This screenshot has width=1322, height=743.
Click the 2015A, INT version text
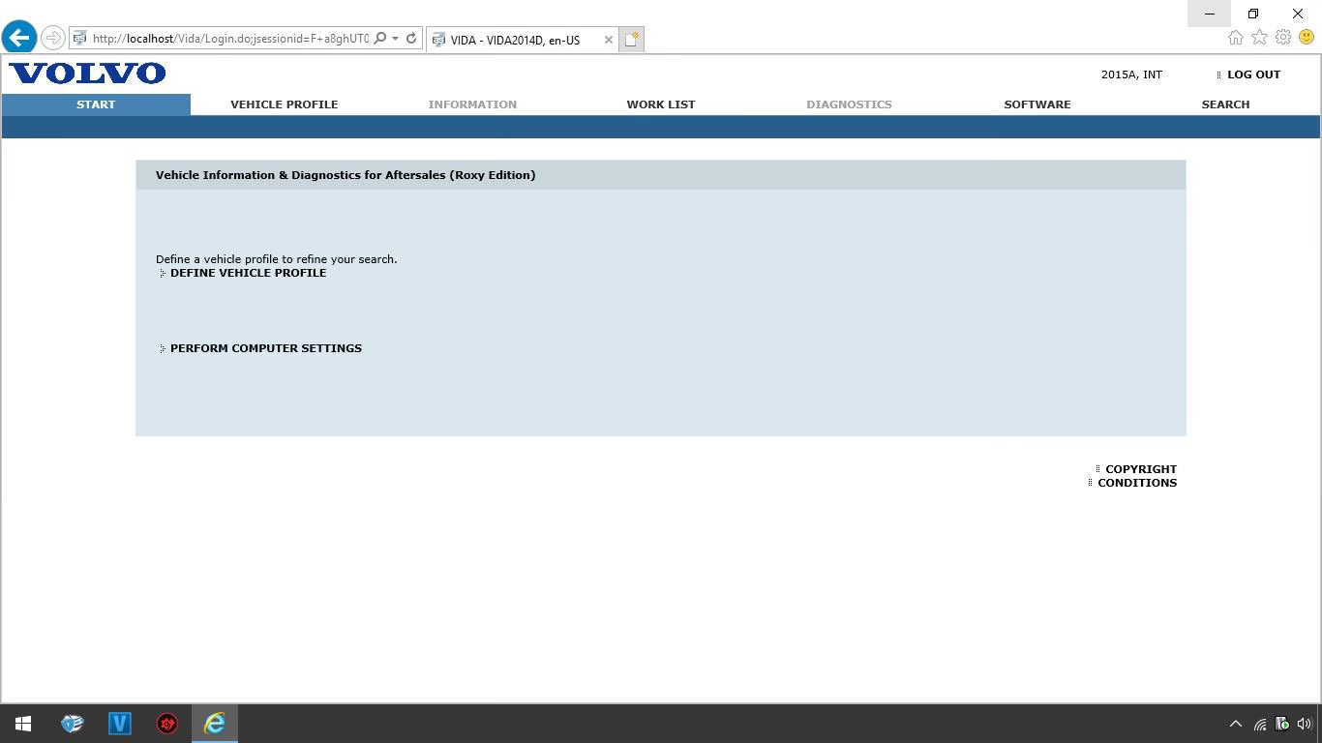coord(1131,74)
